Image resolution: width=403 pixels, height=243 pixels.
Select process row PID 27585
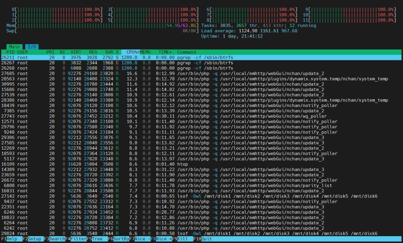tap(201, 143)
